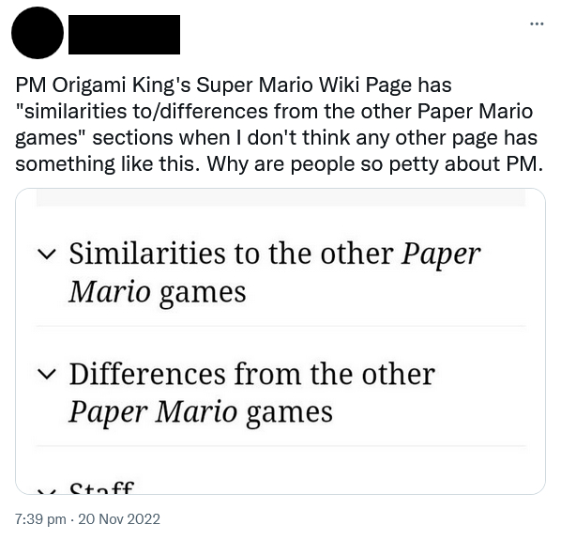Screen dimensions: 561x540
Task: Open the redacted author name block
Action: pyautogui.click(x=124, y=35)
